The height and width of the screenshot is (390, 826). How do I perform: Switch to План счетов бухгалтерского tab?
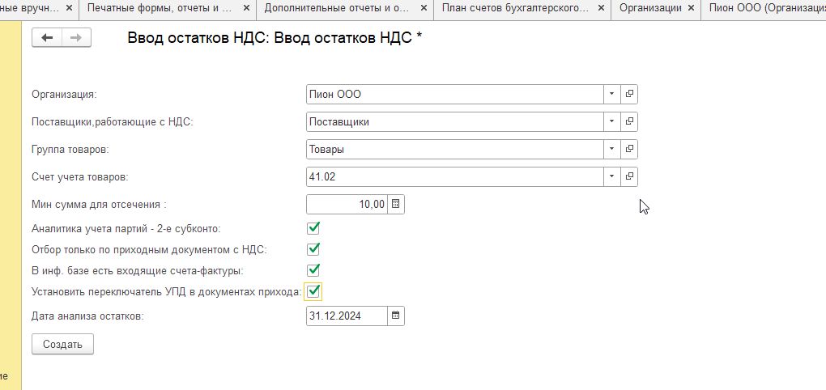pyautogui.click(x=515, y=8)
